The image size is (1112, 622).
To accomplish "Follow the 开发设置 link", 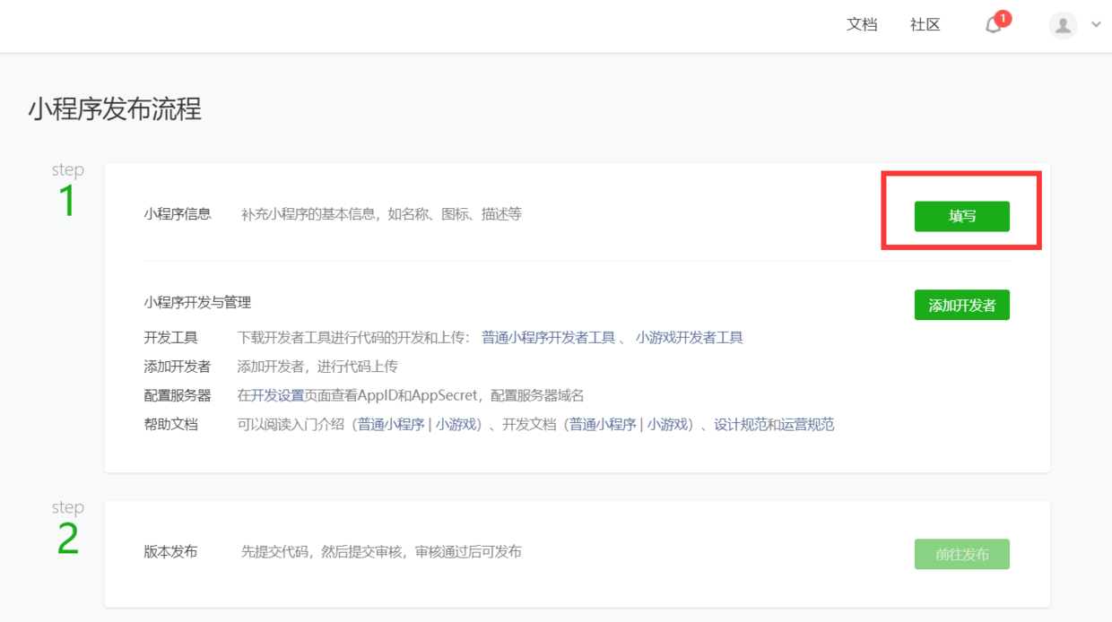I will coord(277,395).
